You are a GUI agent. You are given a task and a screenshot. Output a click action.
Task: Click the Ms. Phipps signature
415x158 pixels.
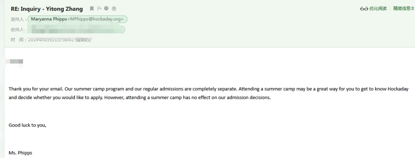[20, 153]
